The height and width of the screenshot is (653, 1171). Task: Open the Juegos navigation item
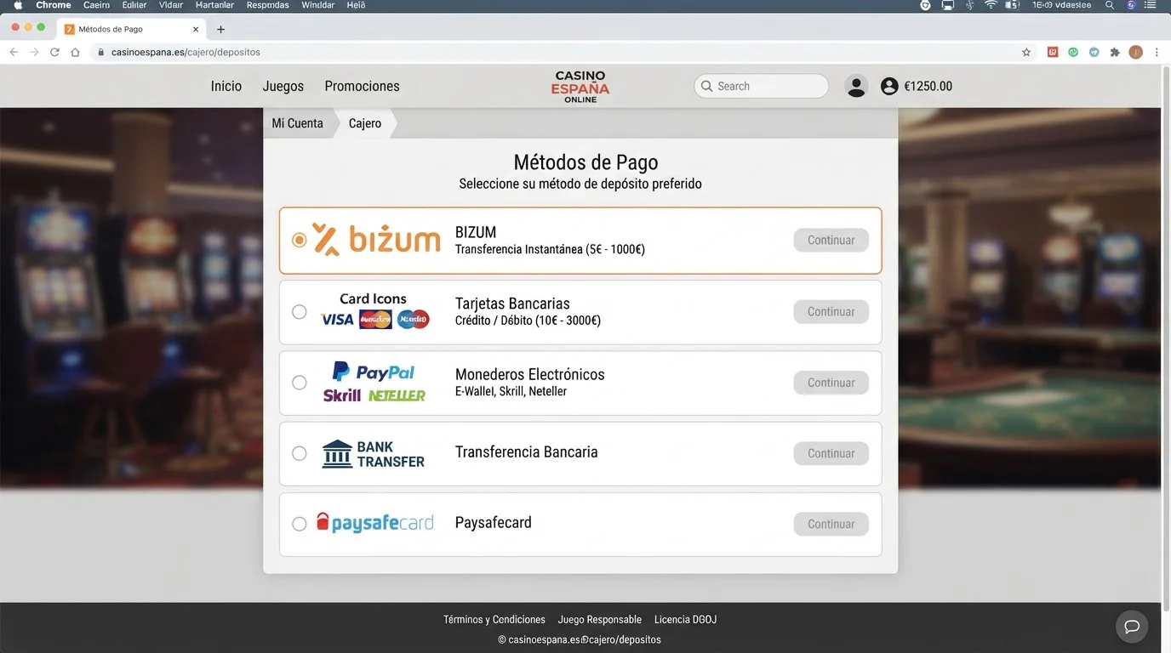(x=283, y=86)
